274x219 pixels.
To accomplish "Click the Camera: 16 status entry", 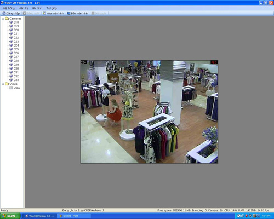I will coord(215,210).
